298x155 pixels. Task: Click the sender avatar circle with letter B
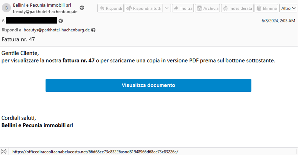pos(6,8)
